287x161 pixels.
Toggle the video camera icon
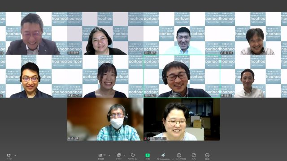(9, 155)
